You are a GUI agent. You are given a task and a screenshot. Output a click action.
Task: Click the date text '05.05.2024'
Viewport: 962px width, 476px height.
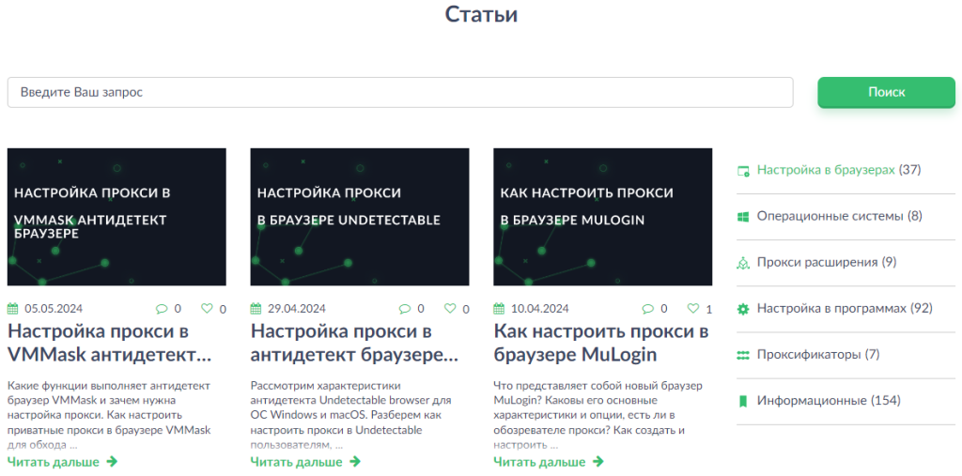click(54, 309)
